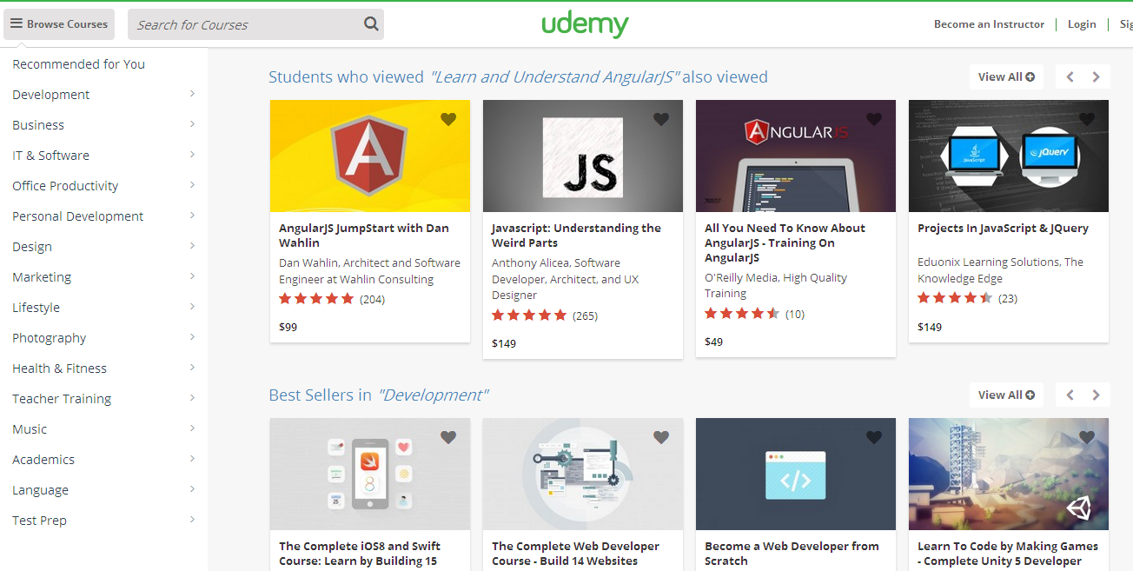Click the Login link
Image resolution: width=1133 pixels, height=571 pixels.
coord(1082,24)
